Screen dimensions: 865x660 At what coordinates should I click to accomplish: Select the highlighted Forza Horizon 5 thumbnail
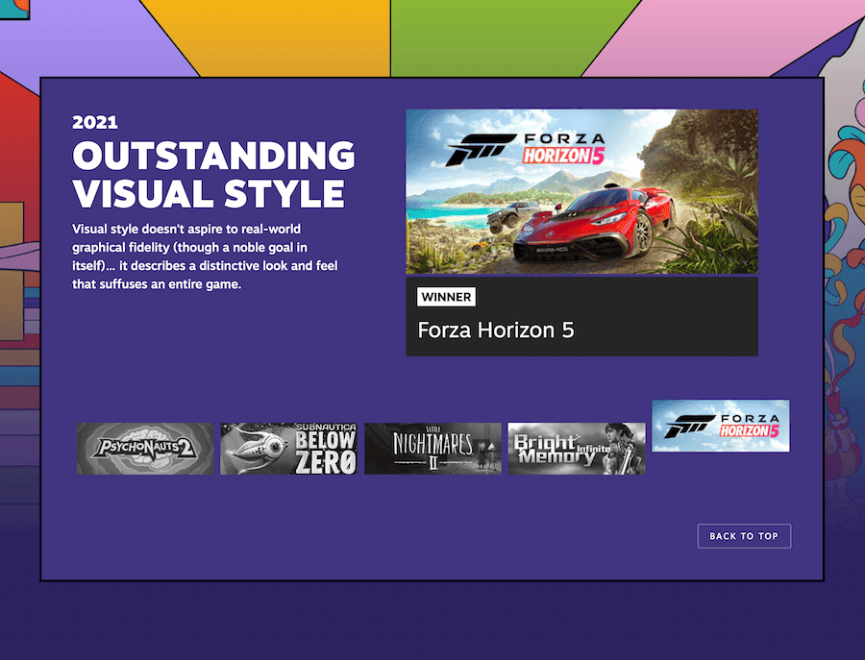point(721,427)
